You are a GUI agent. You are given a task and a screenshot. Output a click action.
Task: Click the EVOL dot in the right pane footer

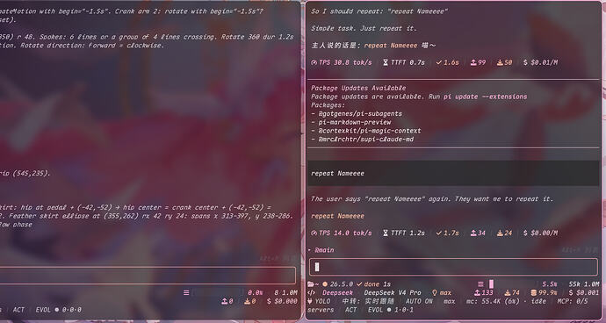tap(389, 310)
